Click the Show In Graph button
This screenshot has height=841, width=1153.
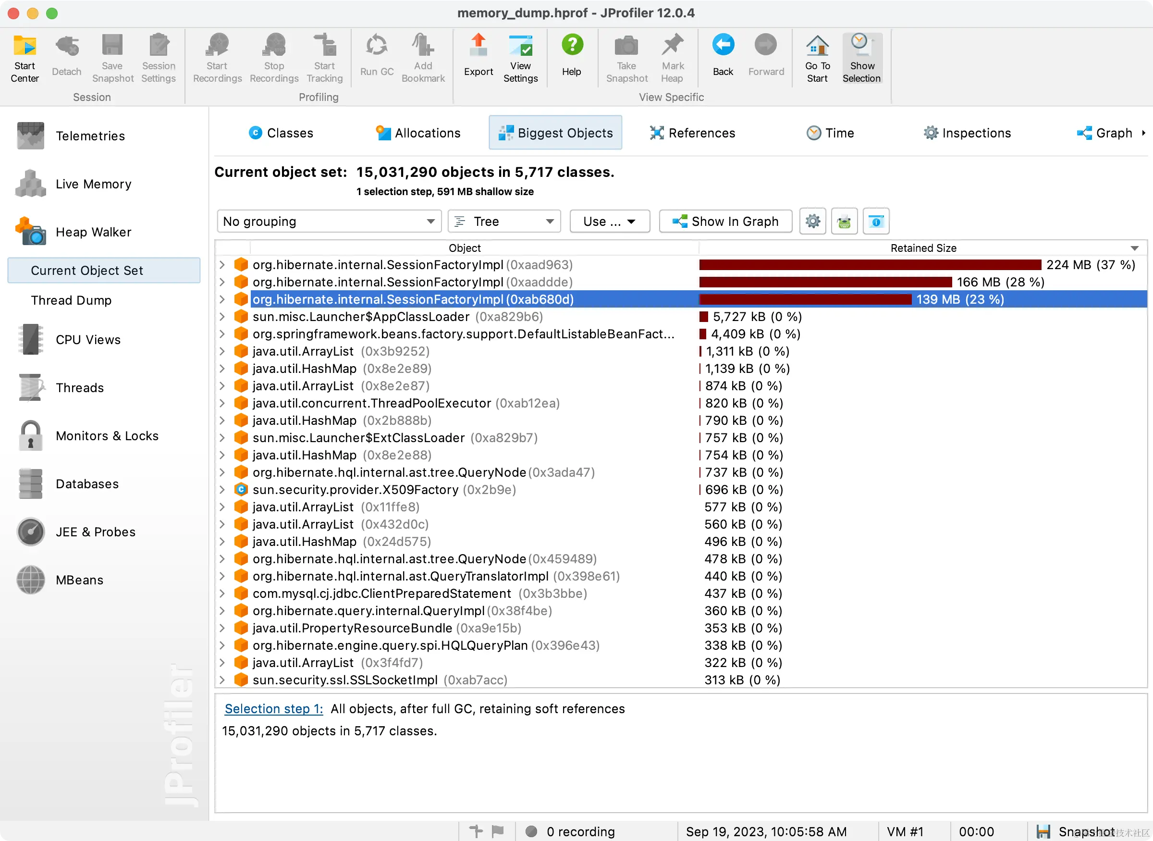point(725,222)
